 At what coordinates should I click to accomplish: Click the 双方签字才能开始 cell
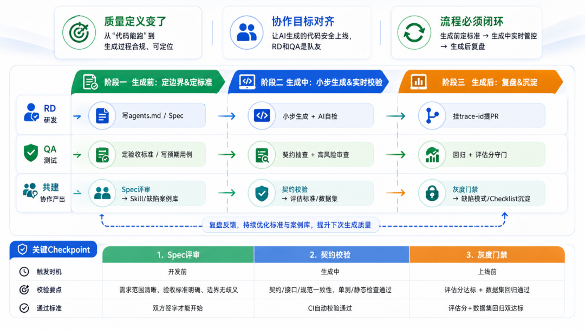178,308
